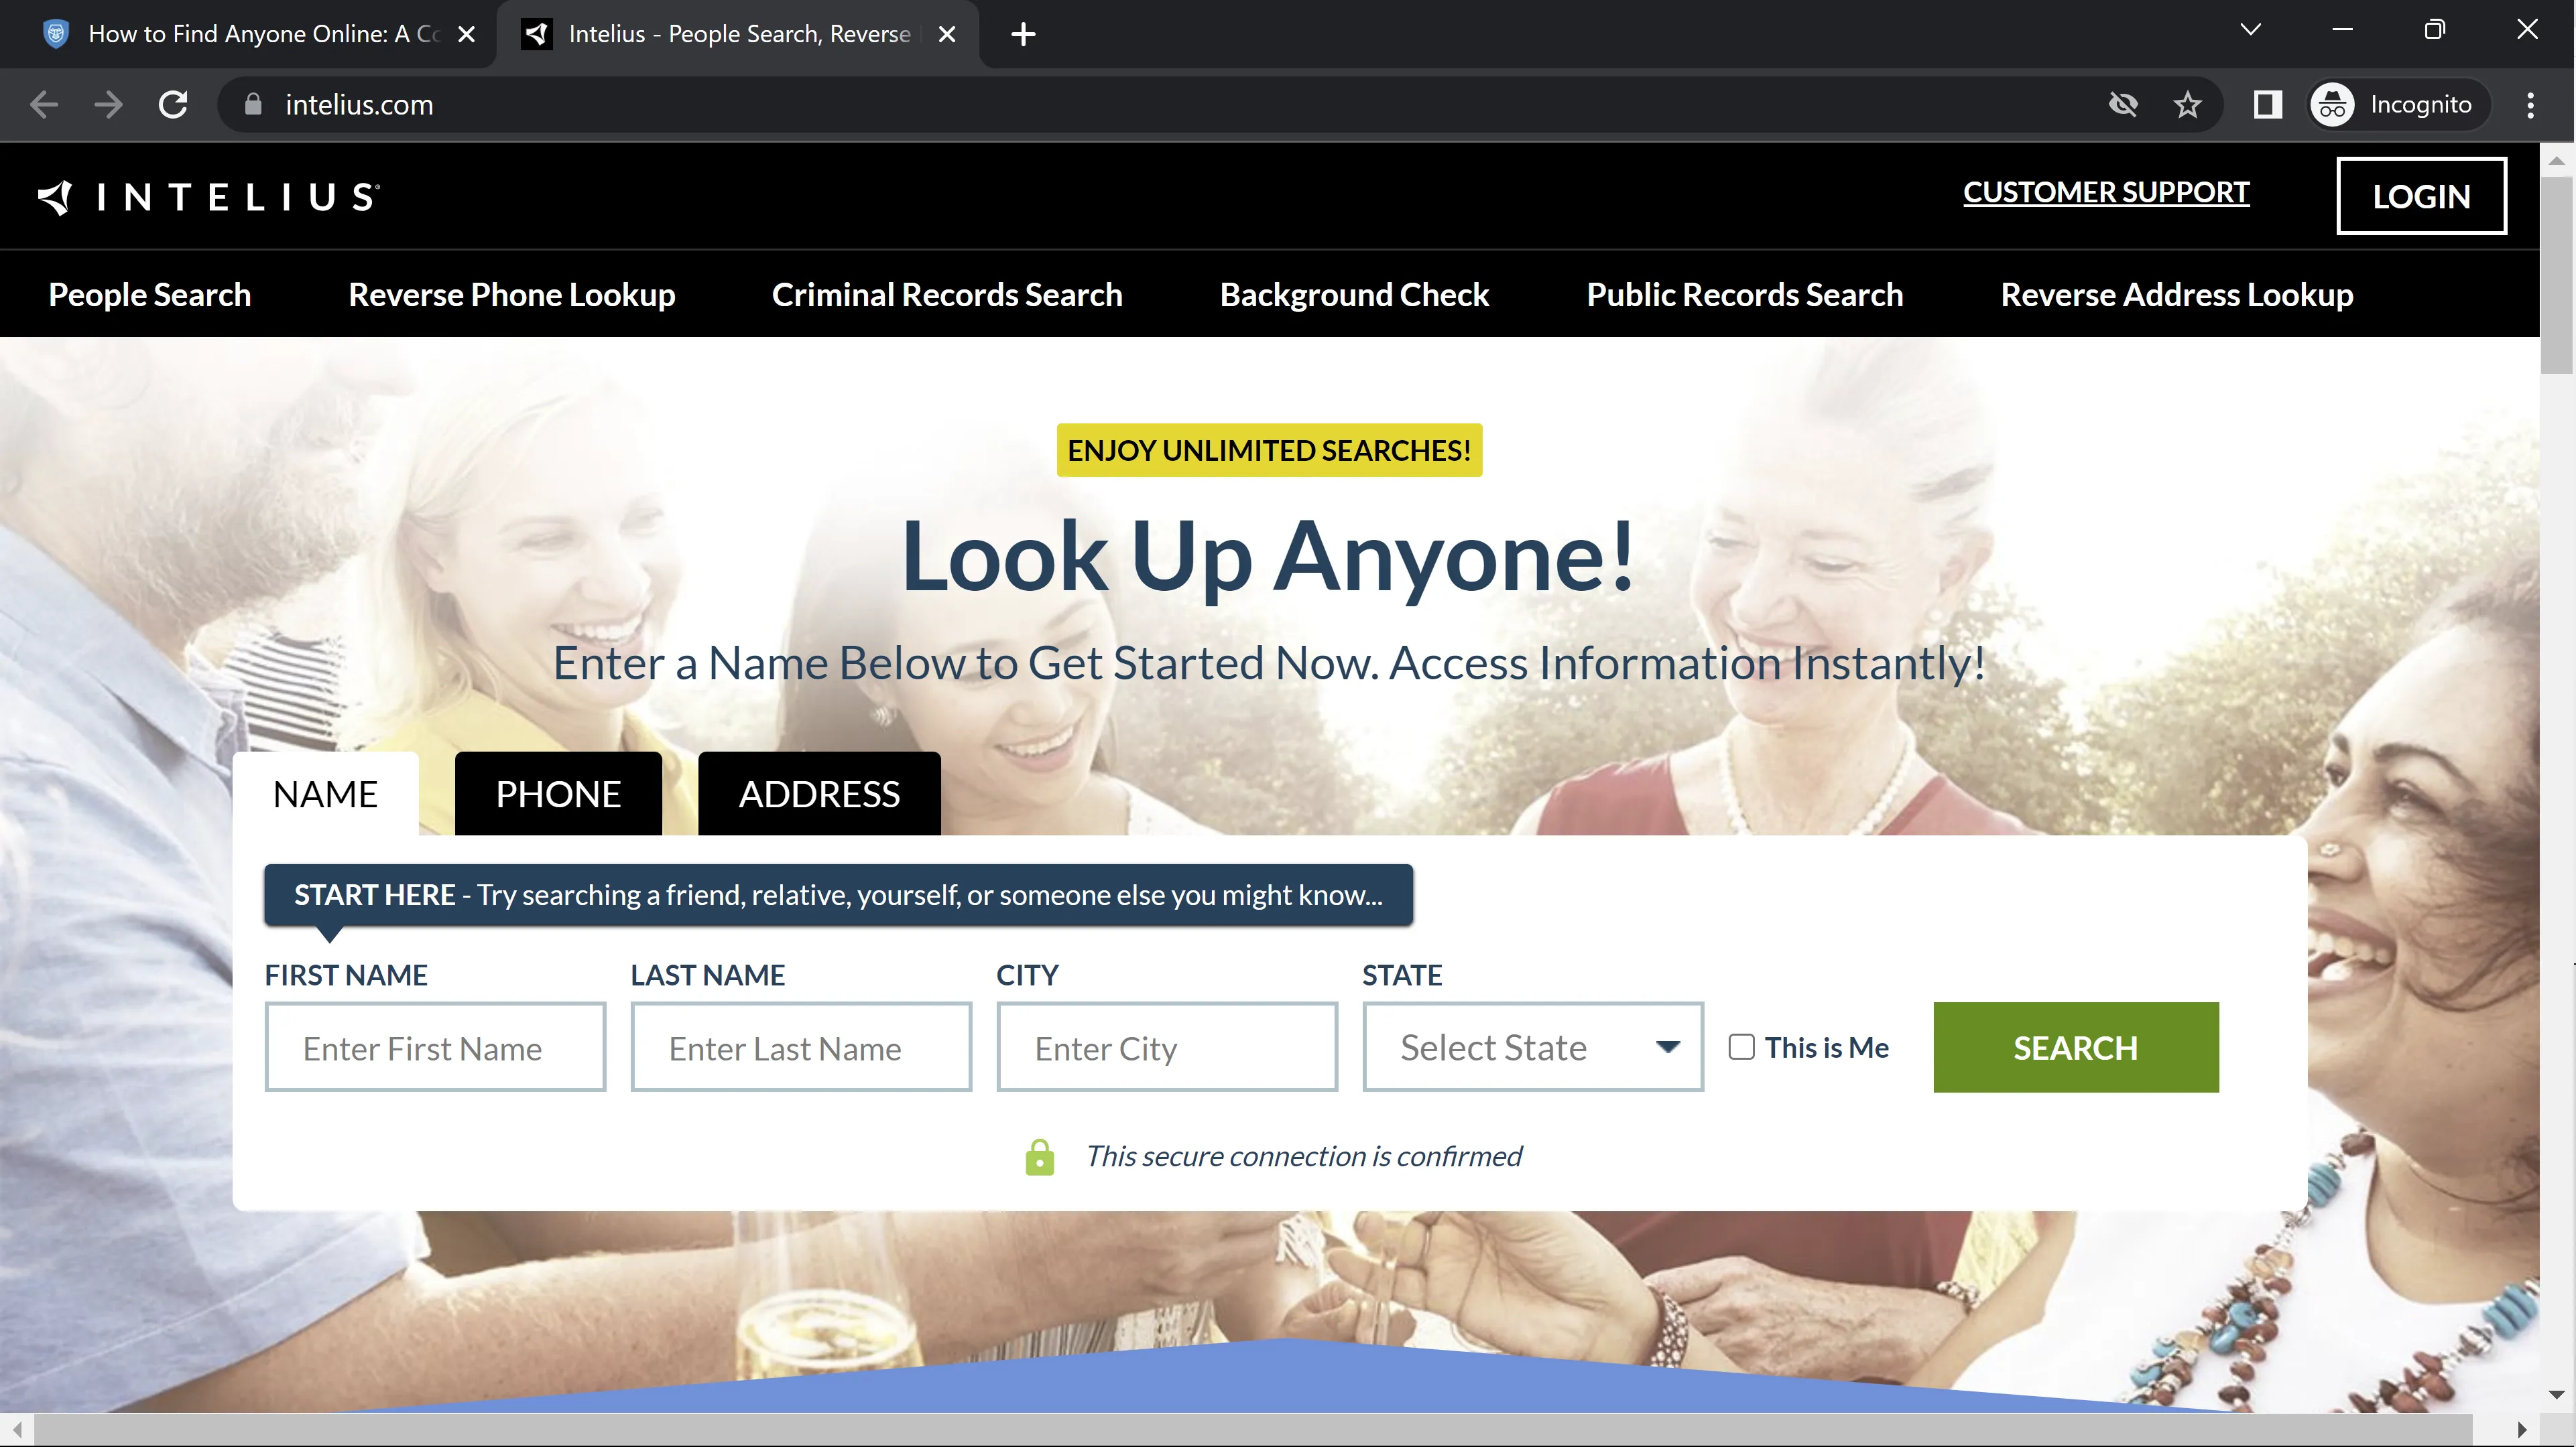The height and width of the screenshot is (1447, 2576).
Task: View site info via padlock icon
Action: click(253, 105)
